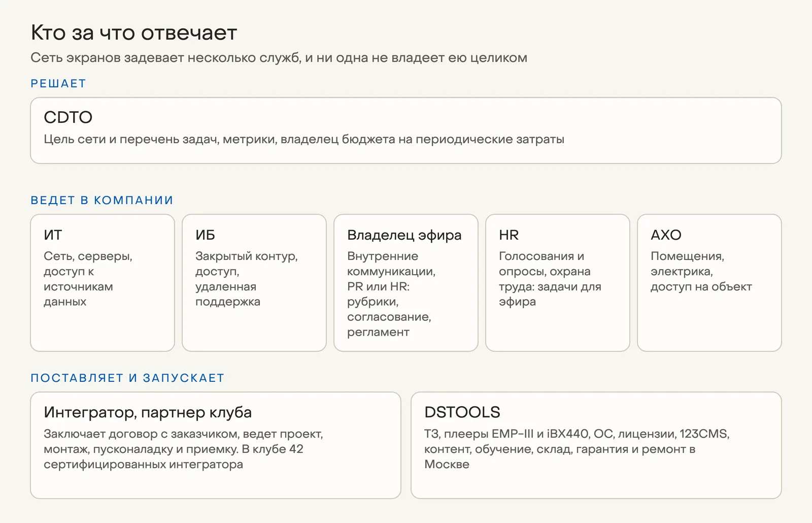Click the "DSTOOLS" card heading

tap(462, 412)
